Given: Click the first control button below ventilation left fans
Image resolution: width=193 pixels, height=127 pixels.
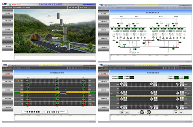Looking at the screenshot, I should (x=122, y=113).
